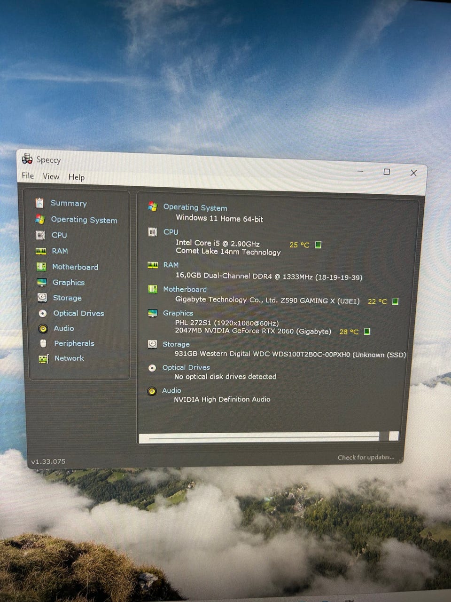Click the RAM icon in summary panel
Viewport: 451px width, 602px height.
153,265
